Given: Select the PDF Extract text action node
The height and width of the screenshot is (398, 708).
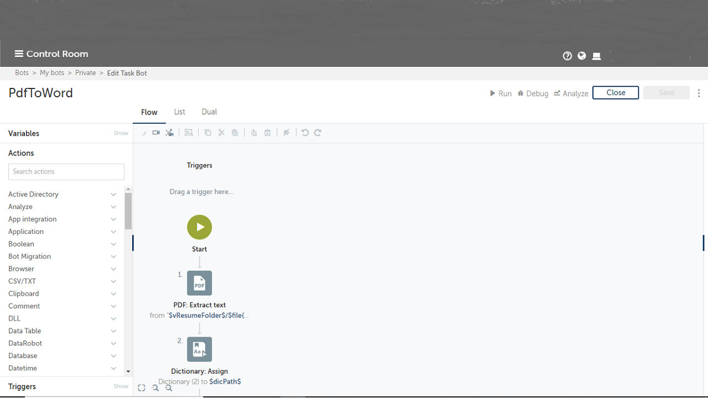Looking at the screenshot, I should pyautogui.click(x=200, y=283).
